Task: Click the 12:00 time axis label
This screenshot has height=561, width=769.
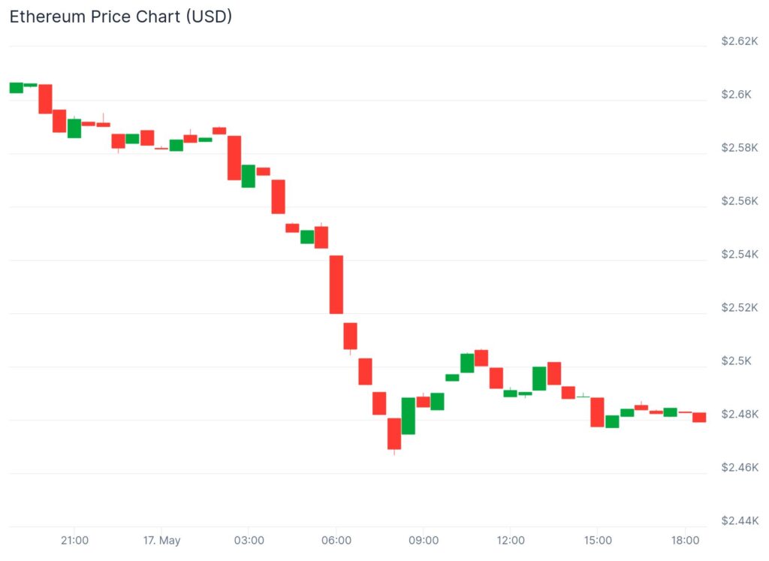Action: [511, 541]
